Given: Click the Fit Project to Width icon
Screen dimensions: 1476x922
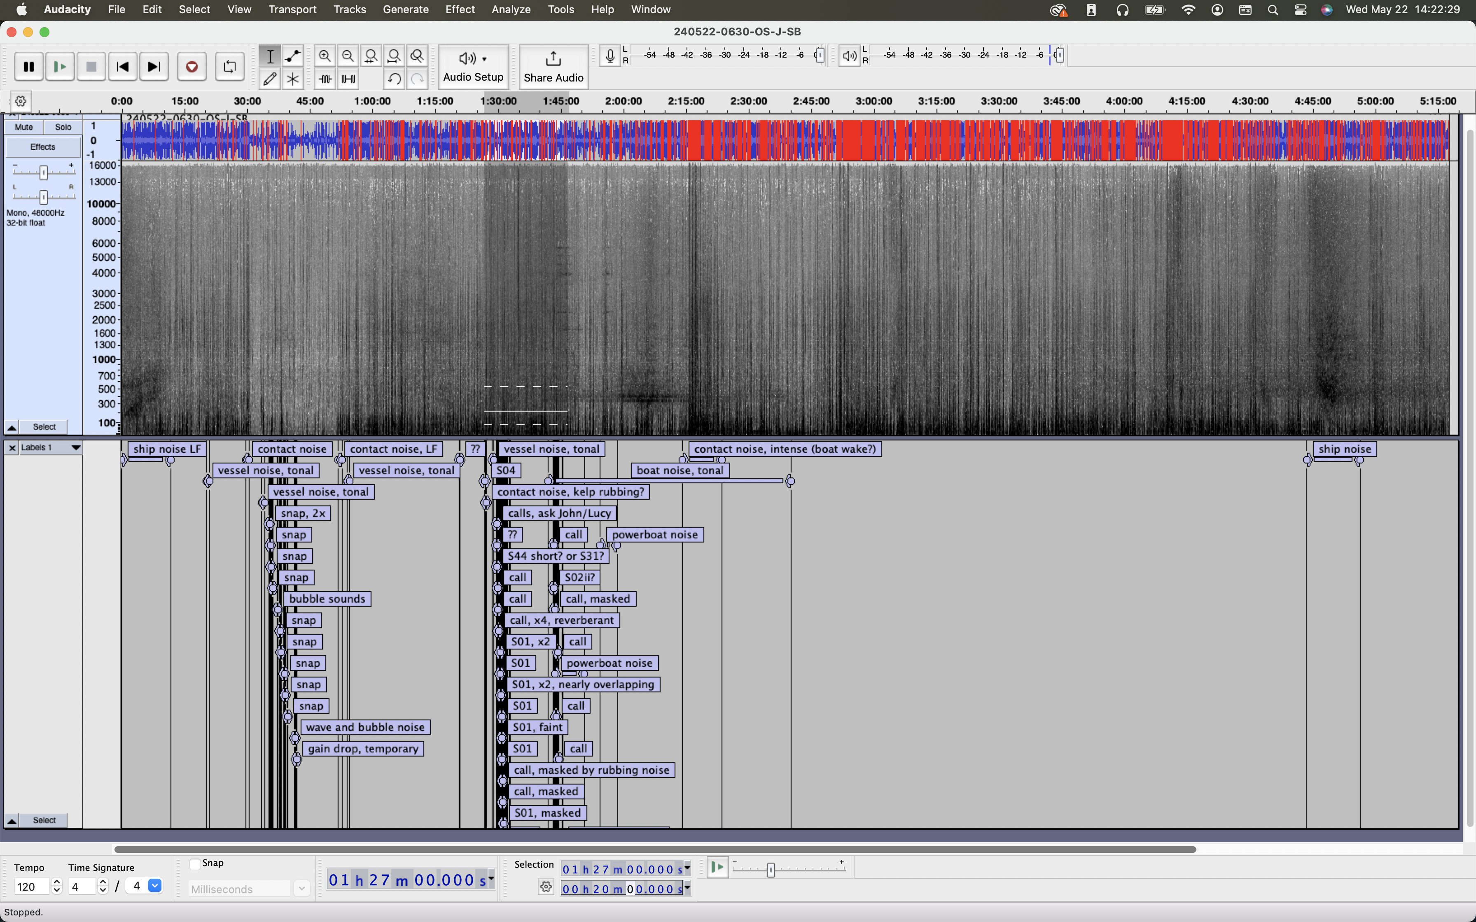Looking at the screenshot, I should (x=394, y=56).
